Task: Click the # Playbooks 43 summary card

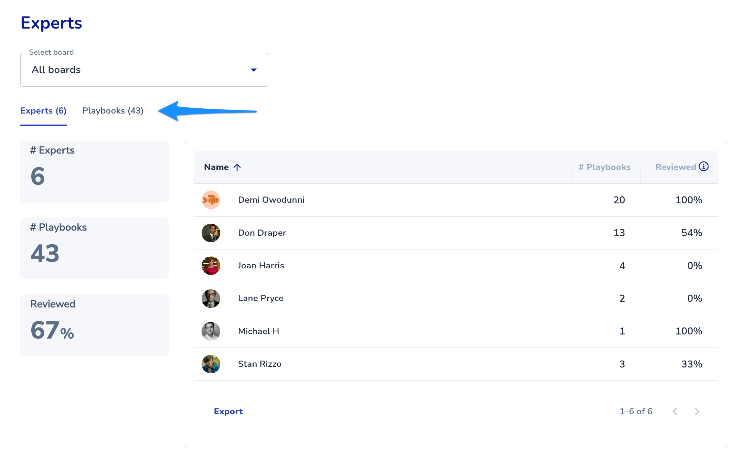Action: click(95, 248)
